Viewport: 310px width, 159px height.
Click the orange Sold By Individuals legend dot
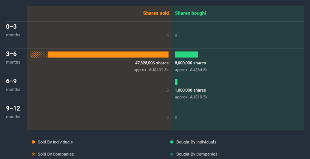[33, 142]
